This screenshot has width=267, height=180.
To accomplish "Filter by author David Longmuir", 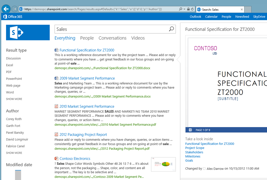I will (x=17, y=139).
